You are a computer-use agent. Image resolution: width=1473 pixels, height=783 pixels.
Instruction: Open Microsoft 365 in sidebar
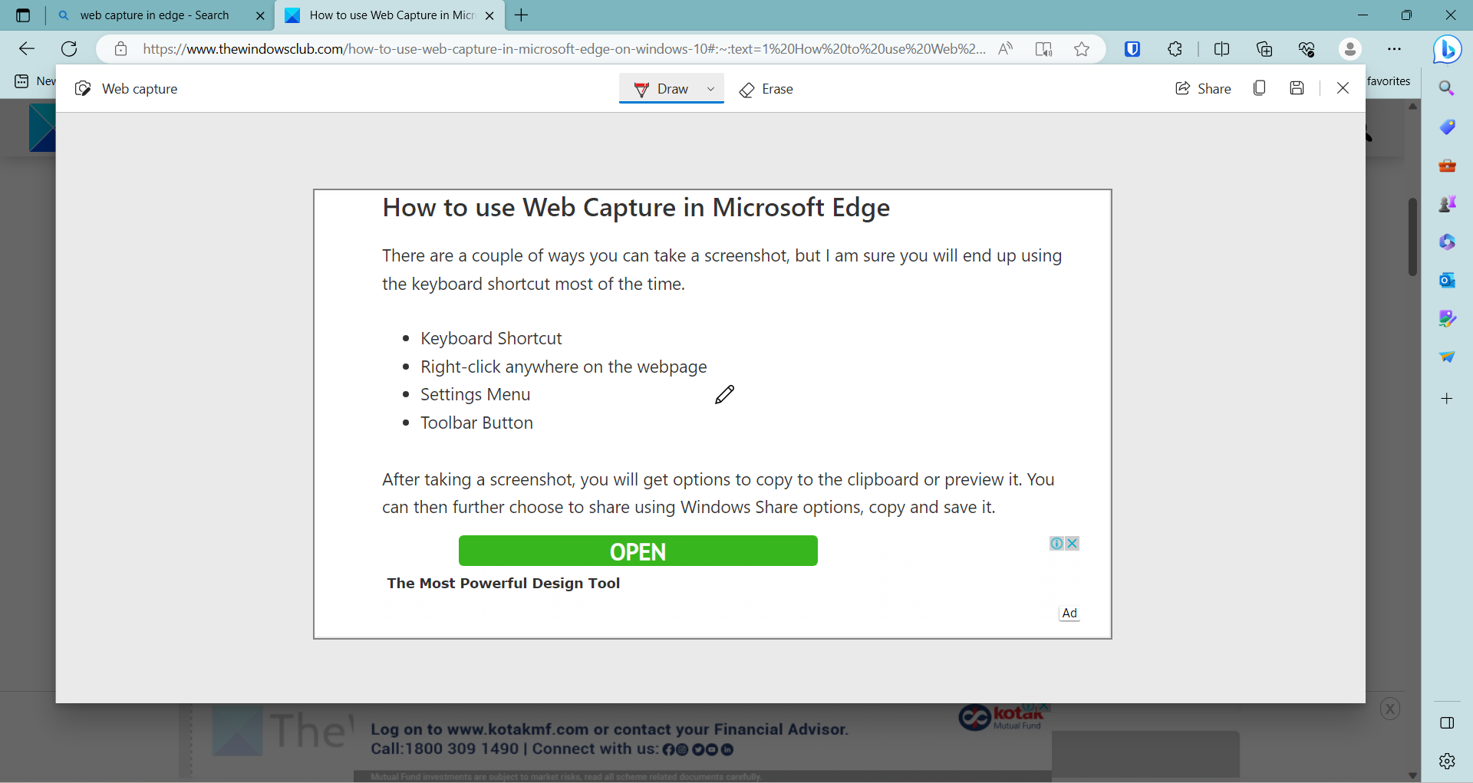[x=1447, y=242]
